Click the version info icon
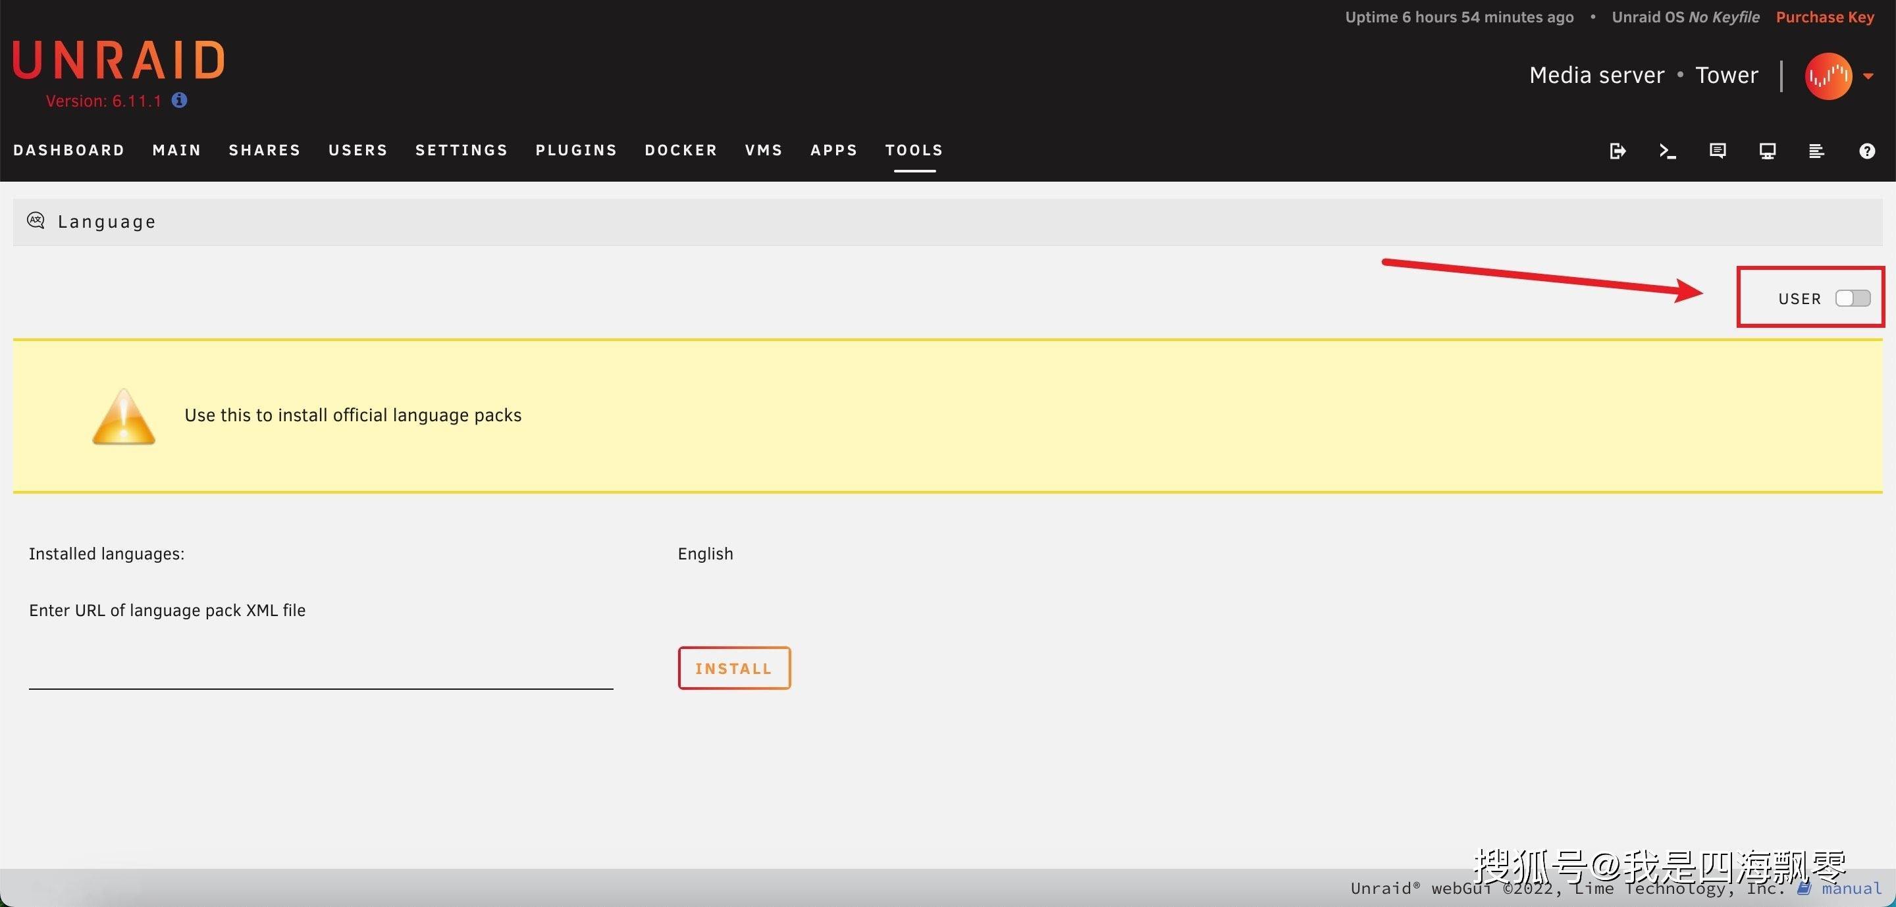 180,100
